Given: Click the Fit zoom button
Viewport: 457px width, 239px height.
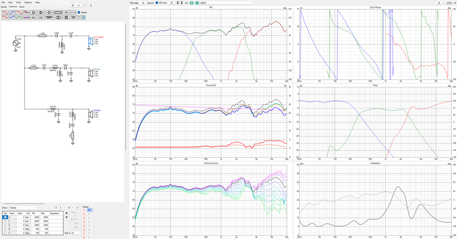Looking at the screenshot, I should [91, 6].
